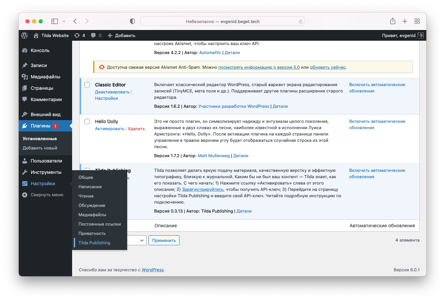
Task: Check the Classic Editor plugin checkbox
Action: pyautogui.click(x=87, y=85)
